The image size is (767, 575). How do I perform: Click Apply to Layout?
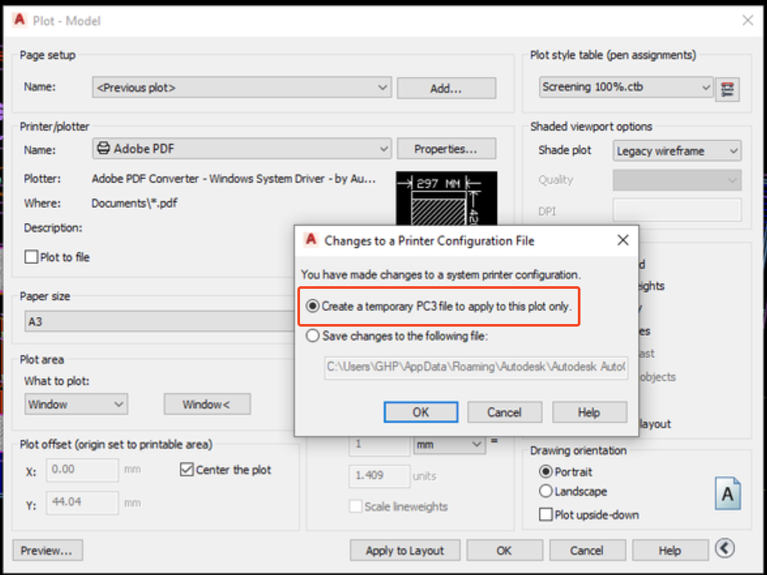pyautogui.click(x=404, y=550)
